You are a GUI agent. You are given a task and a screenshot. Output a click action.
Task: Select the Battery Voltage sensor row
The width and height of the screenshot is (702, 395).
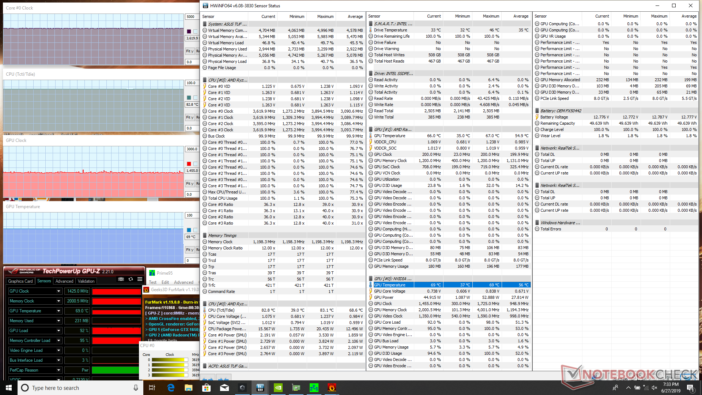click(616, 117)
